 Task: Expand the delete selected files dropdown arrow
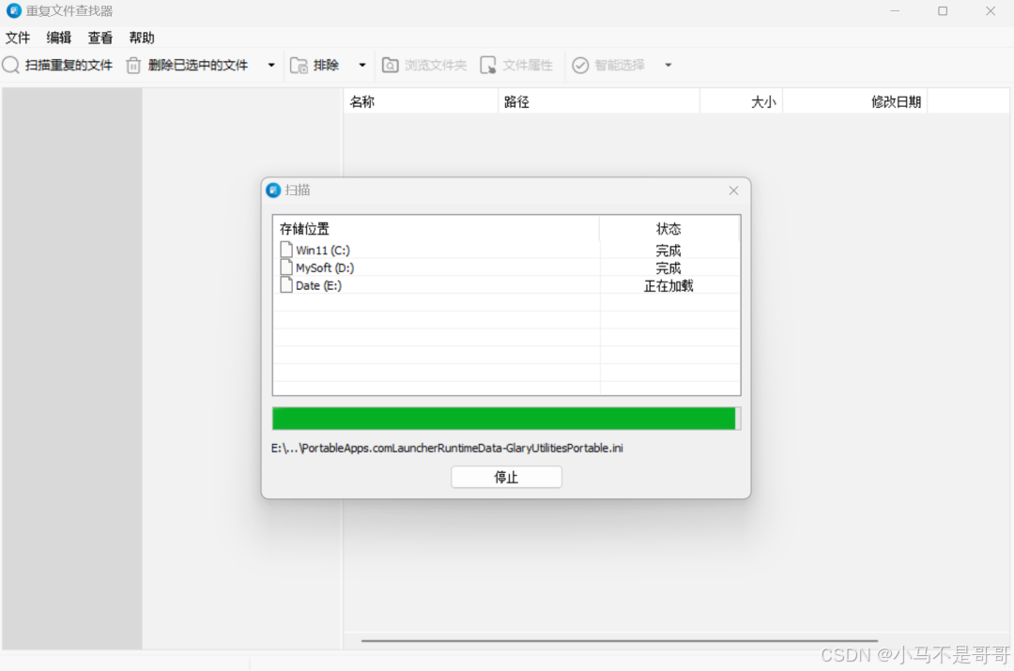[x=271, y=66]
